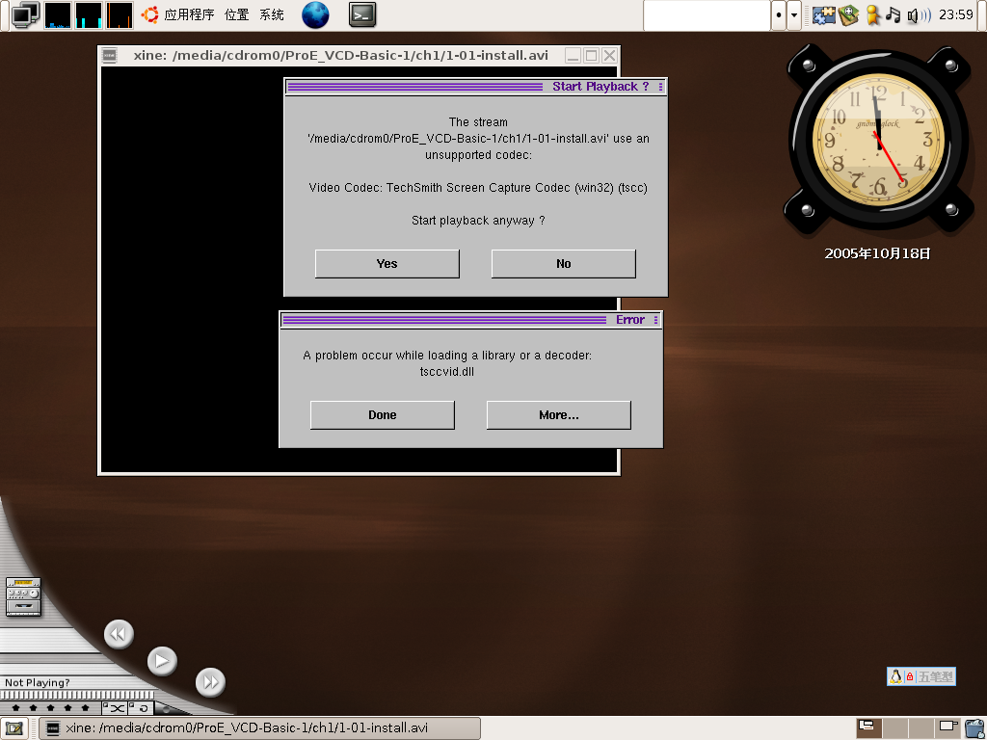Click the red lock icon in input method bar

coord(910,677)
